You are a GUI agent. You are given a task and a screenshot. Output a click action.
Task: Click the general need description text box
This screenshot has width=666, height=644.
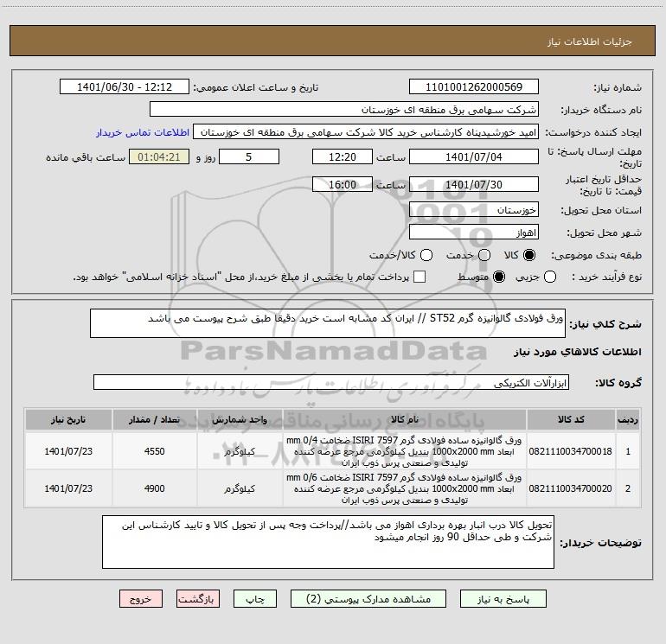point(328,323)
